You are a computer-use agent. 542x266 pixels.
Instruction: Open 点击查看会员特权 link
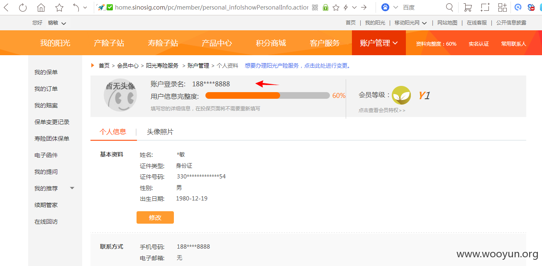tap(382, 110)
